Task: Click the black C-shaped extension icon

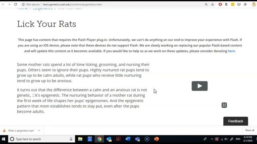Action: point(226,4)
